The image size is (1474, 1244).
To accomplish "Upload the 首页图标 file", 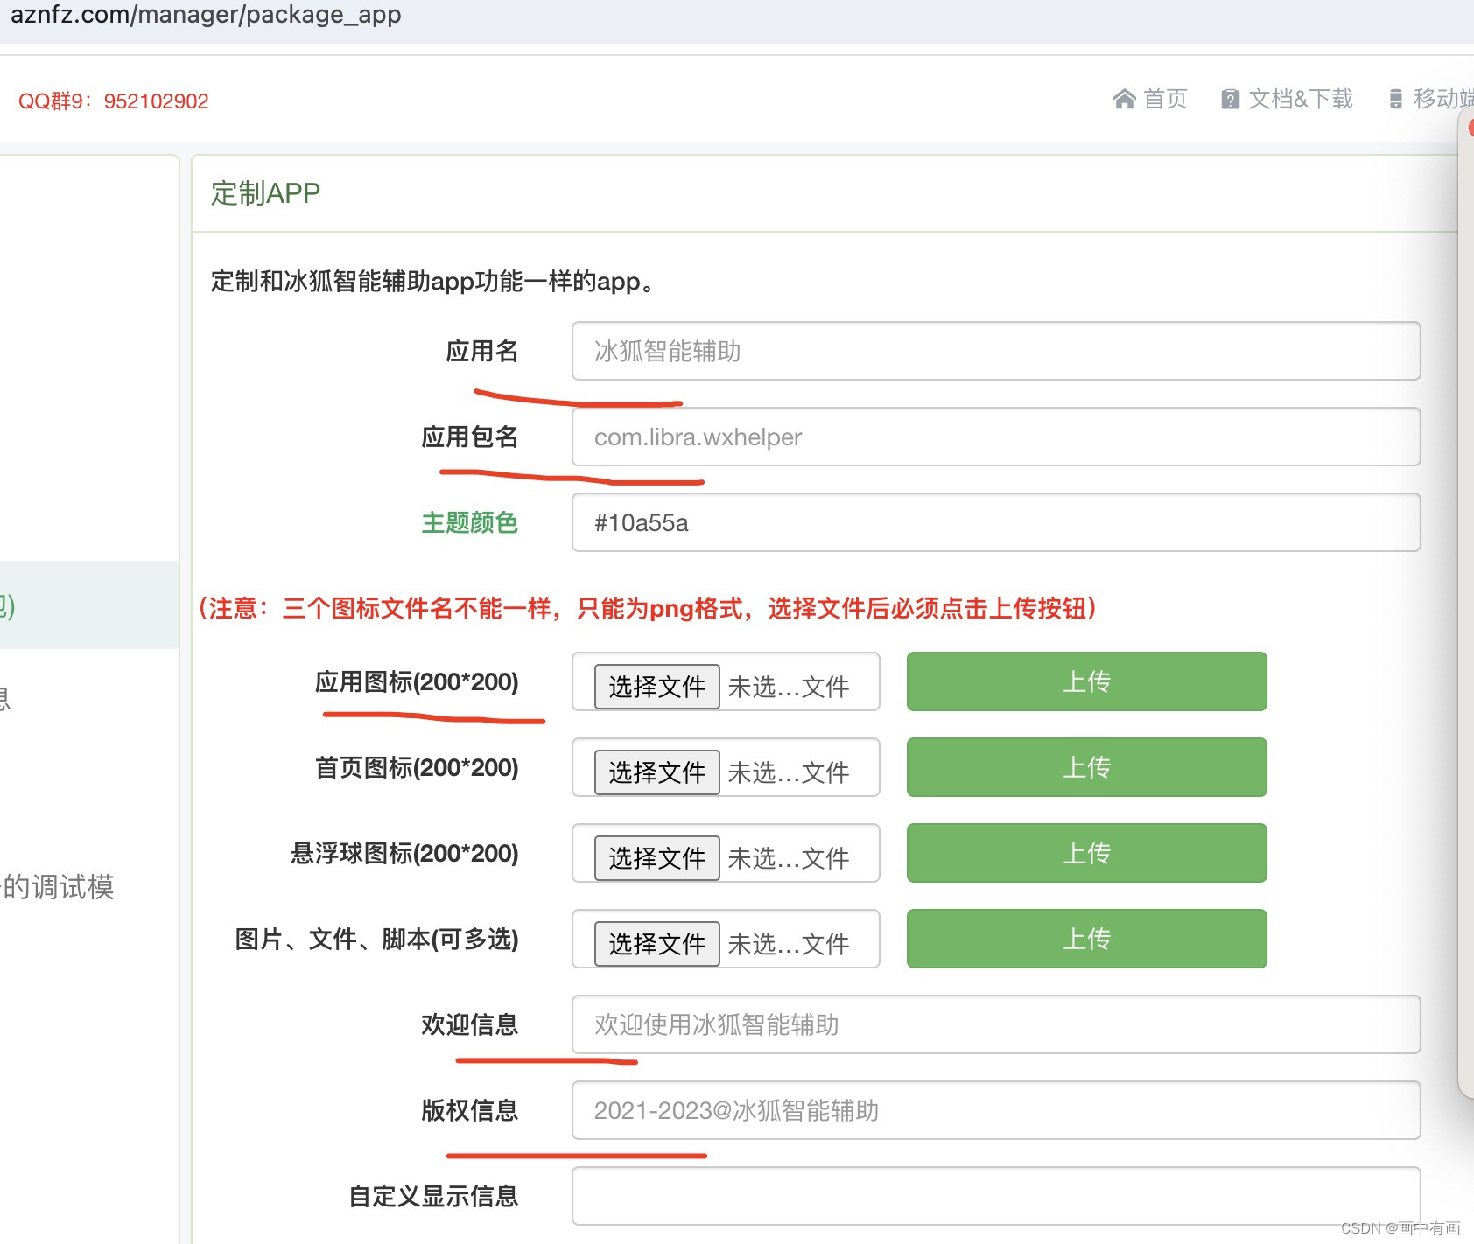I will [x=1086, y=767].
